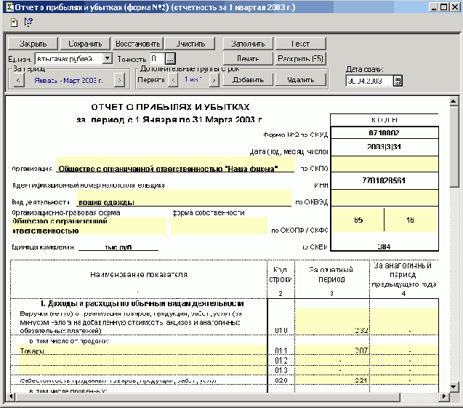463x408 pixels.
Task: Click the Восстановить button
Action: coord(137,43)
